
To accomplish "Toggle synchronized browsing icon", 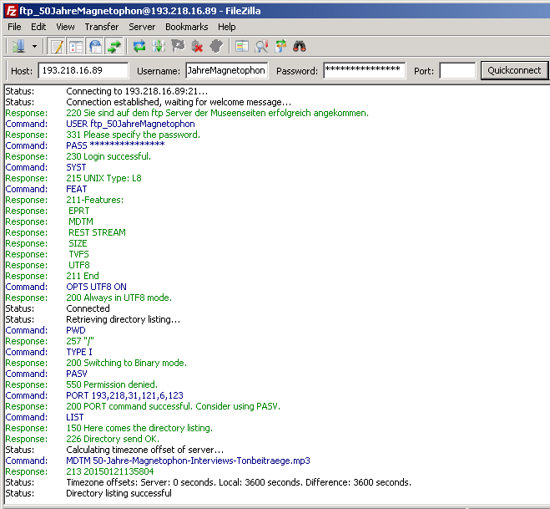I will tap(280, 46).
